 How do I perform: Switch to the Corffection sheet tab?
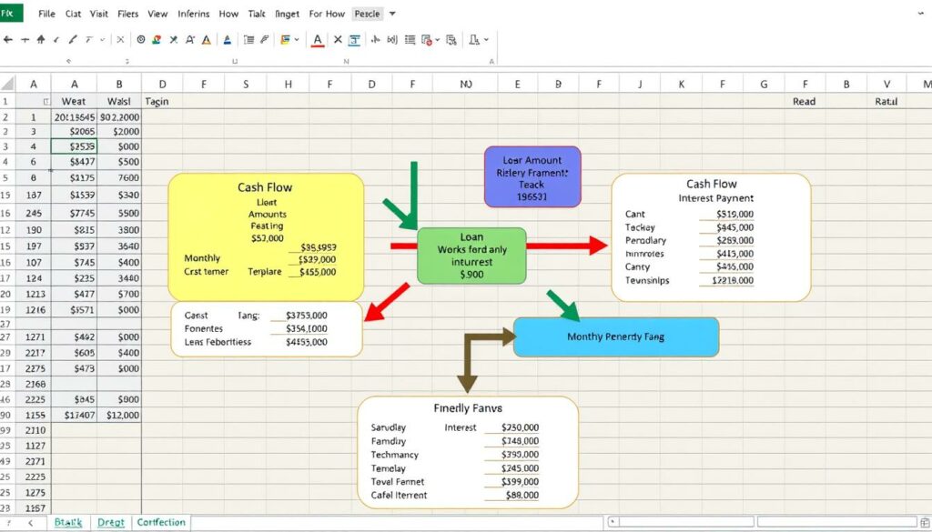coord(161,523)
